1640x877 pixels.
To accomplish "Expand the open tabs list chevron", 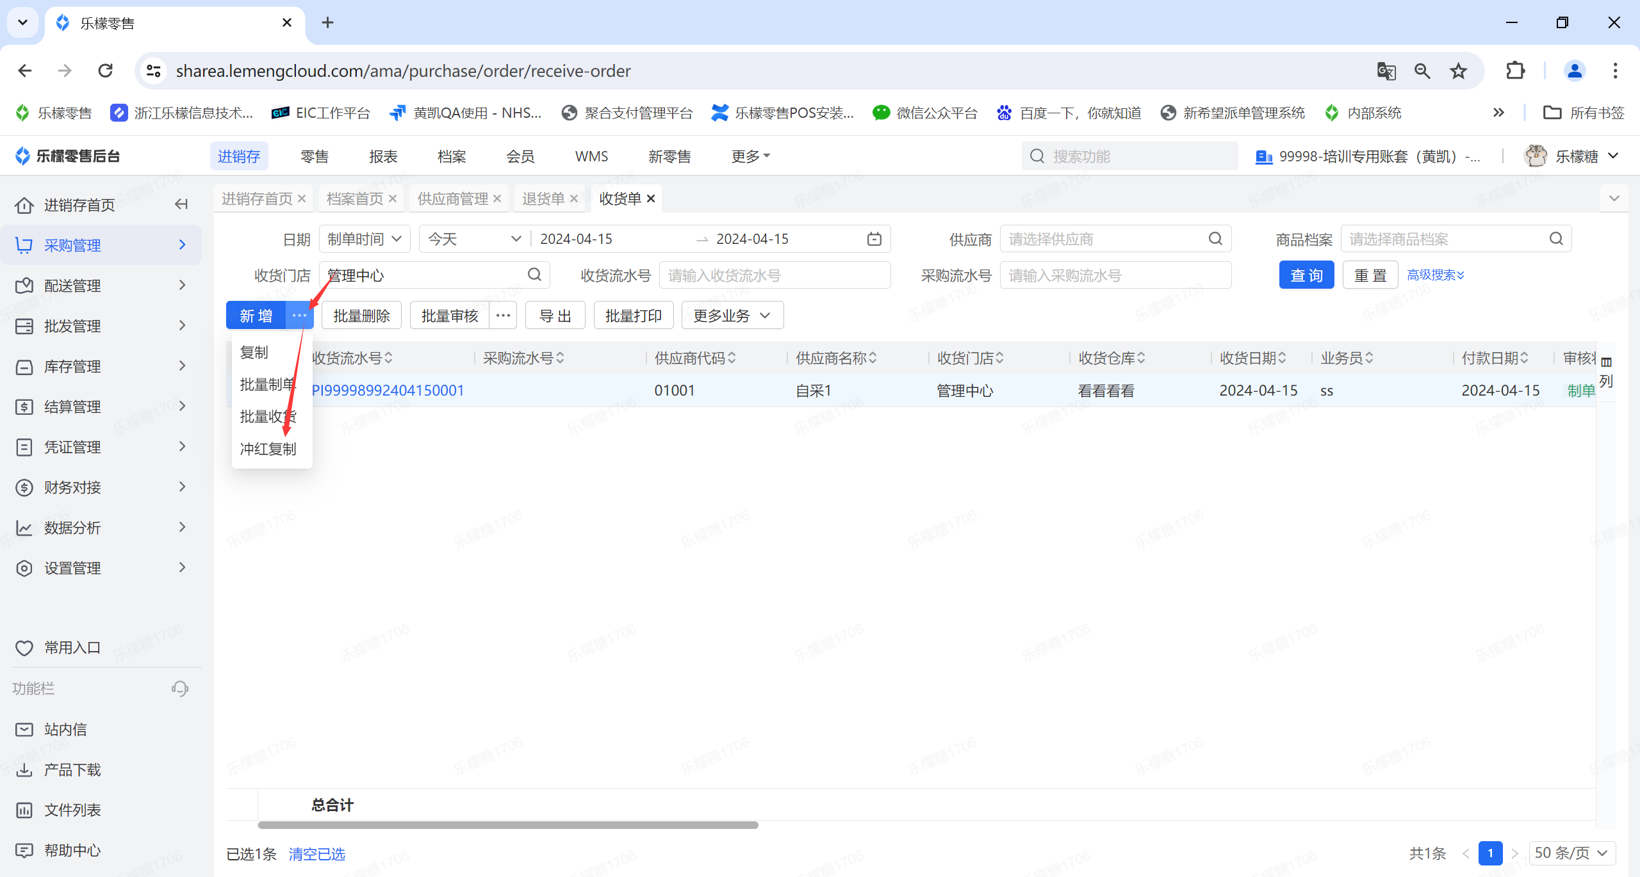I will (1614, 198).
